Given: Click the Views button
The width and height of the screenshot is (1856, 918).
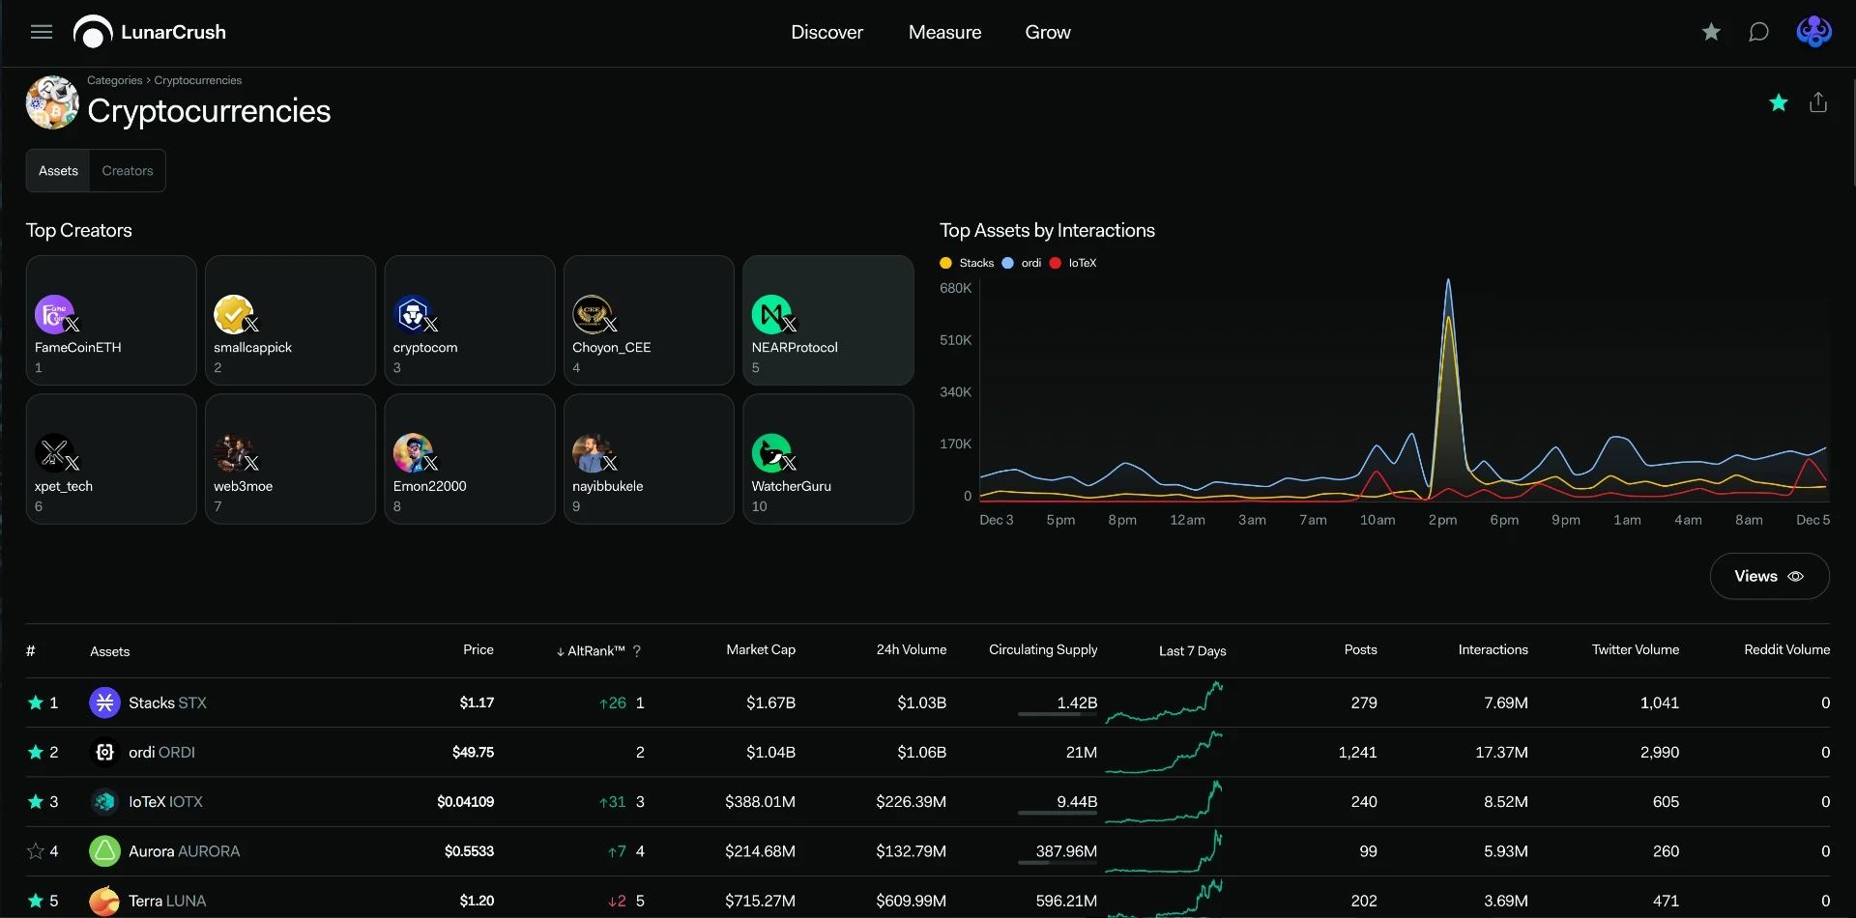Looking at the screenshot, I should tap(1769, 576).
